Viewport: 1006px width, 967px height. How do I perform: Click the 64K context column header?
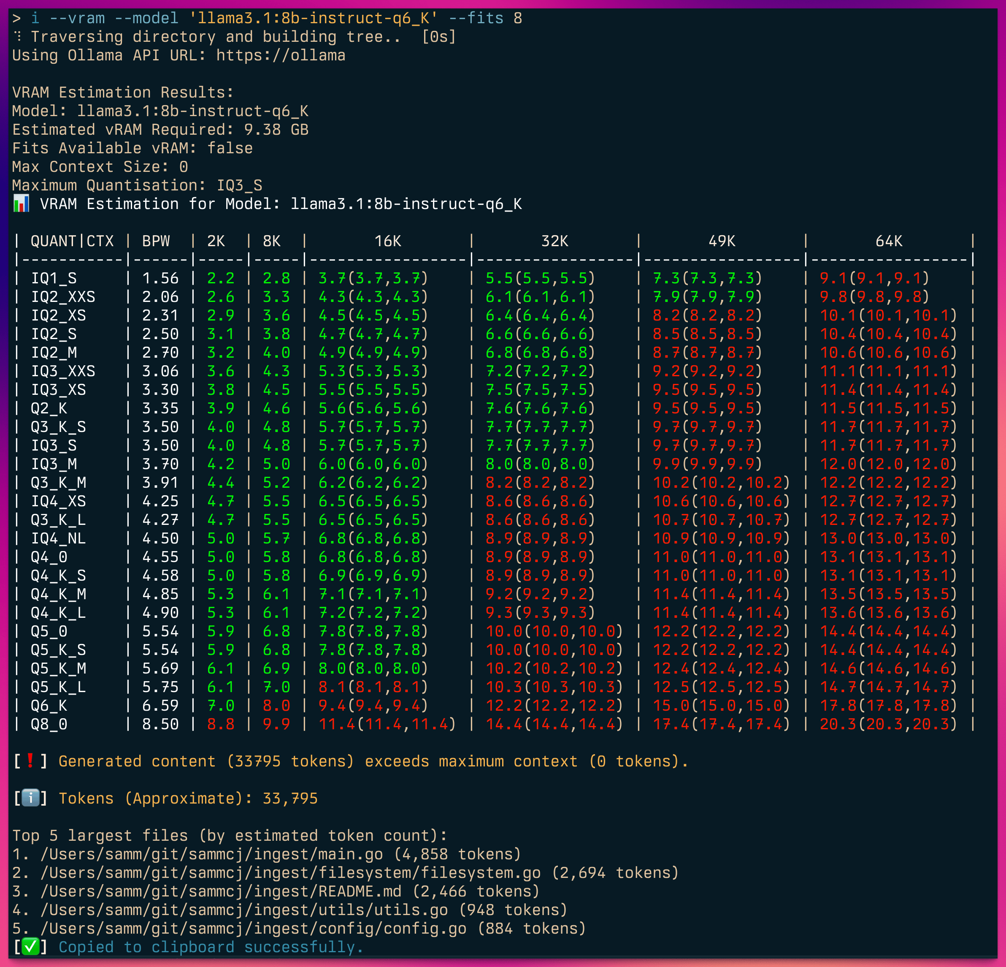coord(888,241)
